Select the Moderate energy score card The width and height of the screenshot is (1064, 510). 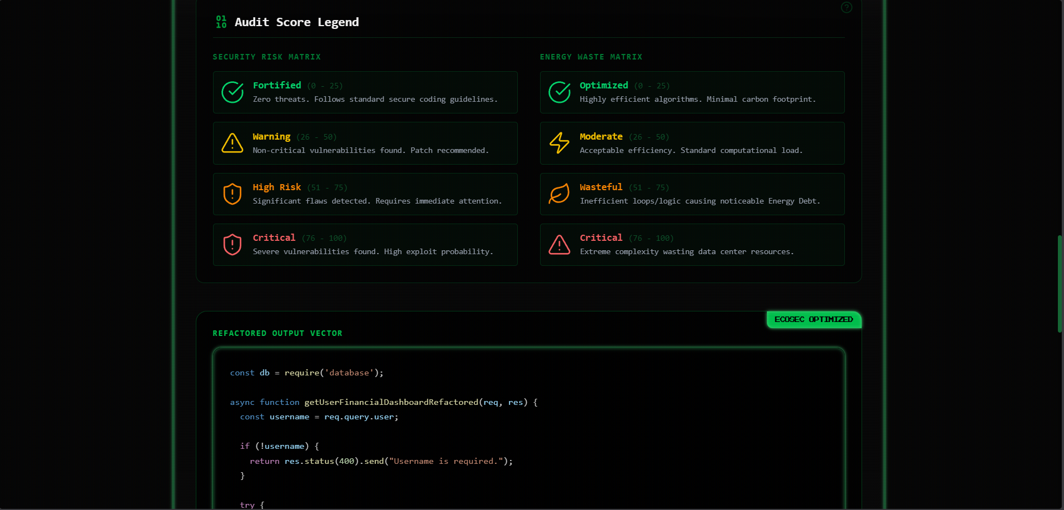(x=692, y=143)
